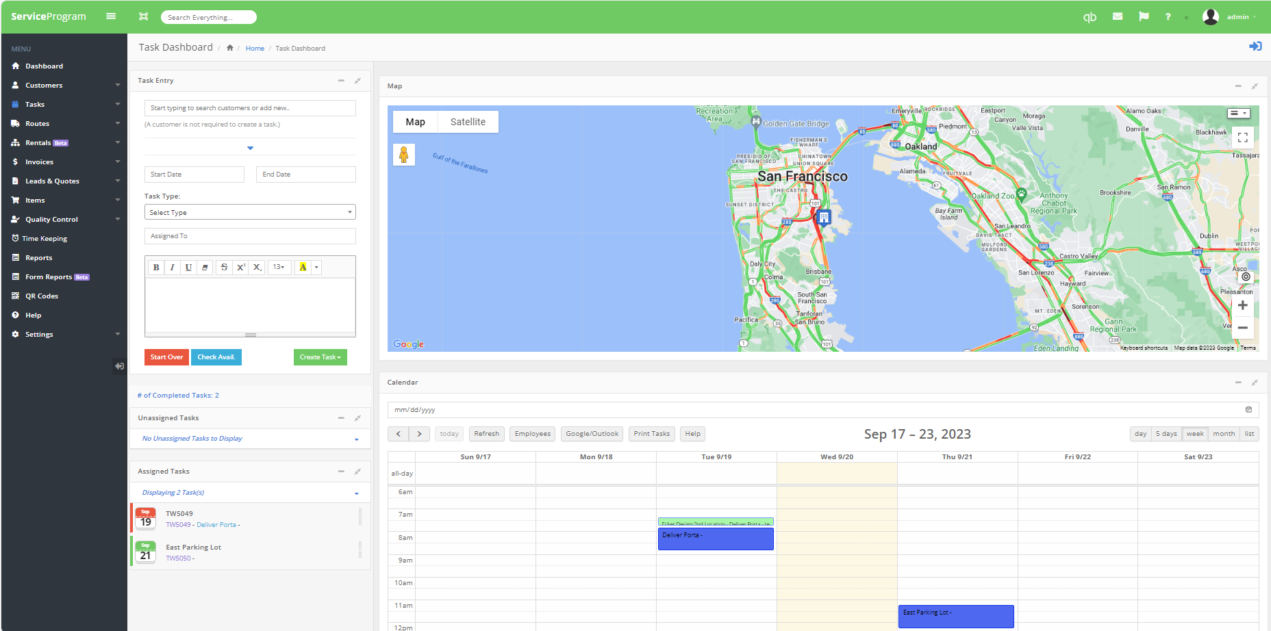Switch calendar to month view
This screenshot has width=1271, height=631.
point(1224,433)
